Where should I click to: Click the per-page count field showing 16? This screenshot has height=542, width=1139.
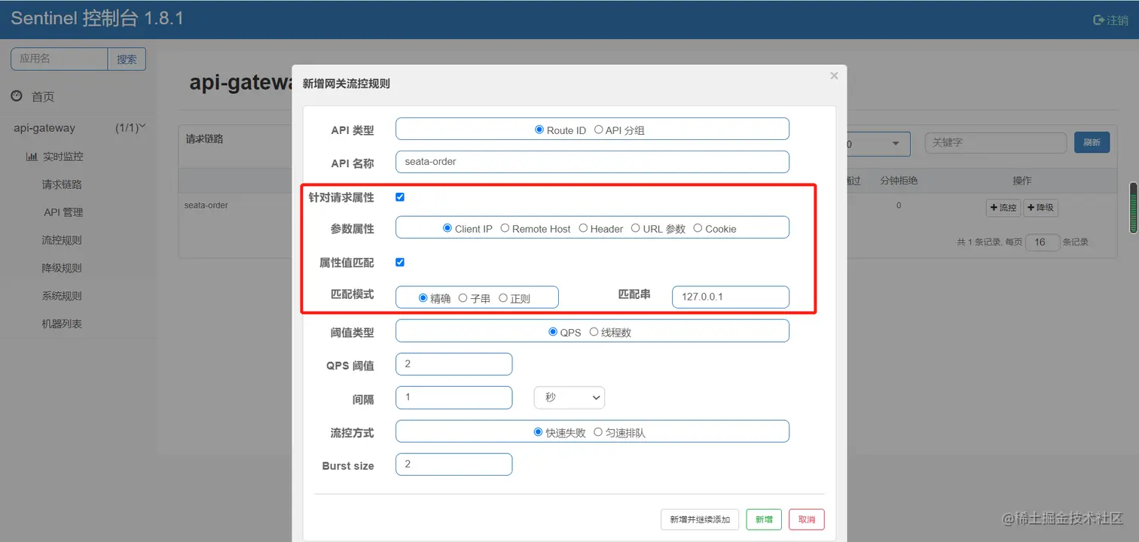pos(1043,242)
